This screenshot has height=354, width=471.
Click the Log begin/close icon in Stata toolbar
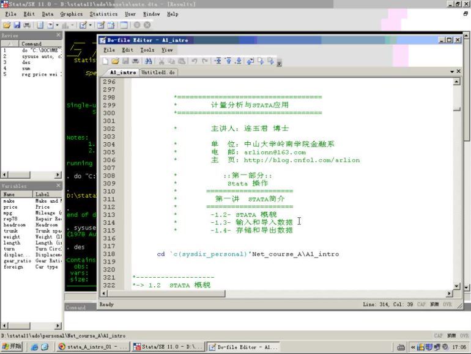pyautogui.click(x=40, y=25)
